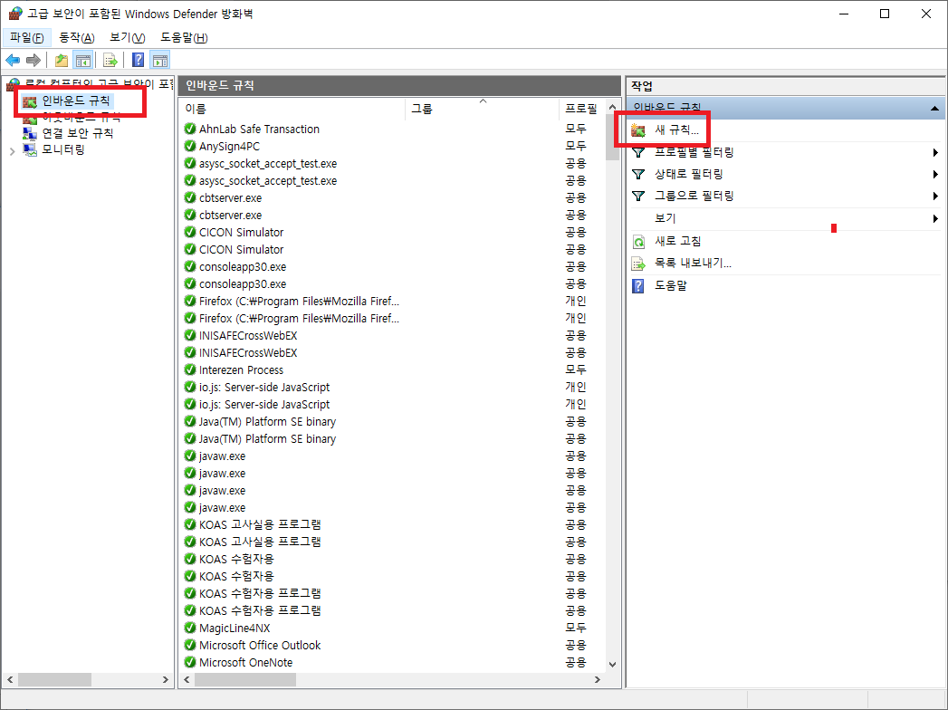Click the funnel icon beside 상태로 필터링
This screenshot has height=710, width=948.
click(637, 174)
